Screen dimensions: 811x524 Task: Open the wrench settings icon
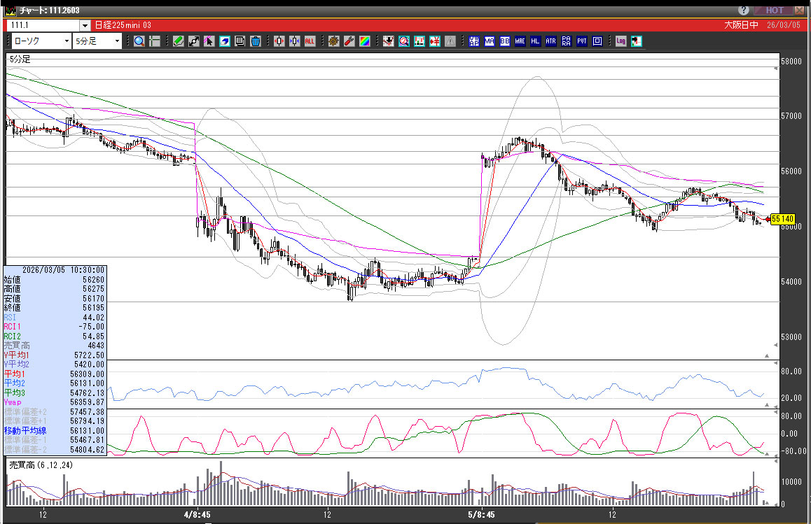pos(349,41)
